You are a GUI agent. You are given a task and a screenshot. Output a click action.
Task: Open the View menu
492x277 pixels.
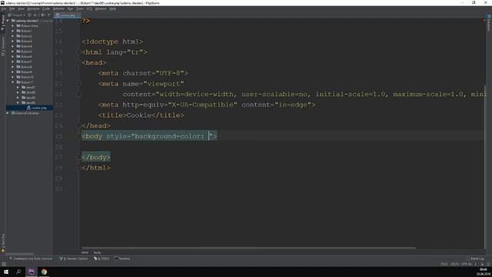coord(21,8)
